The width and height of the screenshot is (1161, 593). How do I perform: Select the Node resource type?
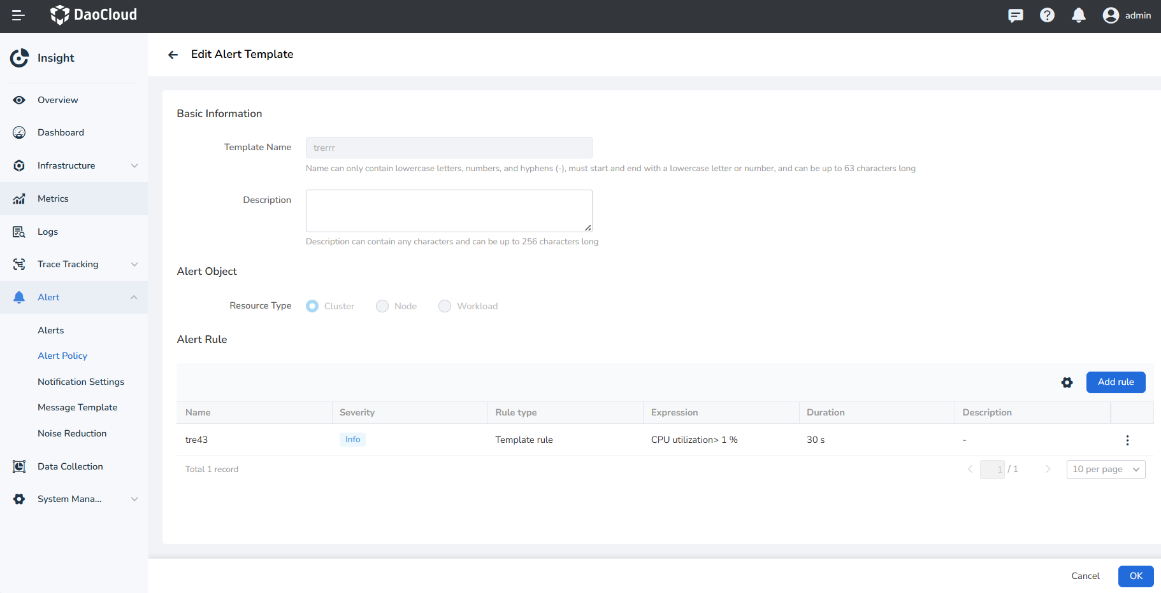[x=382, y=306]
